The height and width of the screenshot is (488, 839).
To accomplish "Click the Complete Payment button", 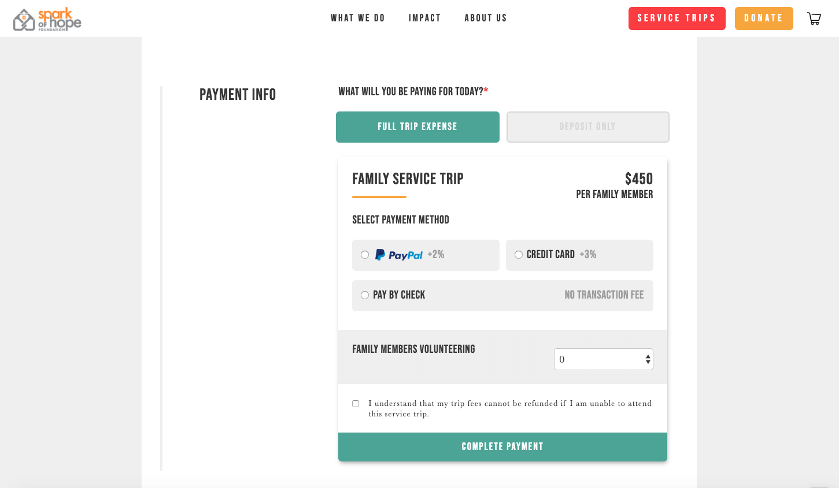I will [x=502, y=446].
